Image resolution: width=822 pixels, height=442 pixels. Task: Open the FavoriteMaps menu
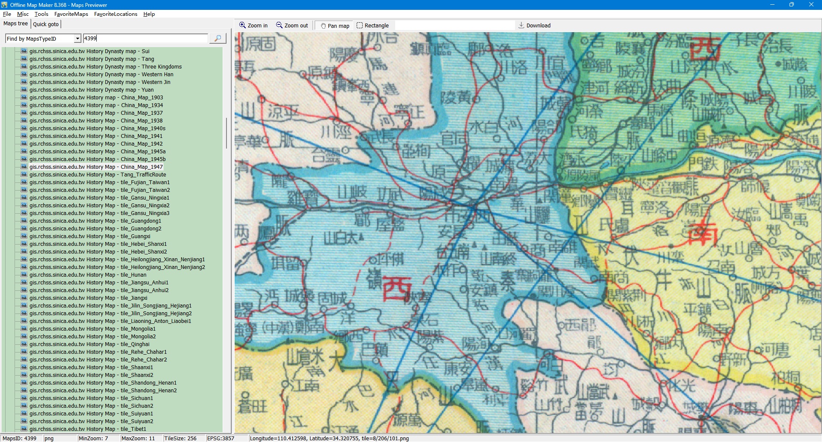(x=71, y=14)
